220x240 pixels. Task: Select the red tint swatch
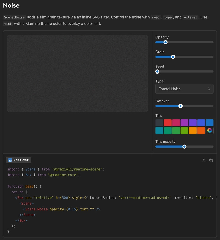[x=168, y=123]
